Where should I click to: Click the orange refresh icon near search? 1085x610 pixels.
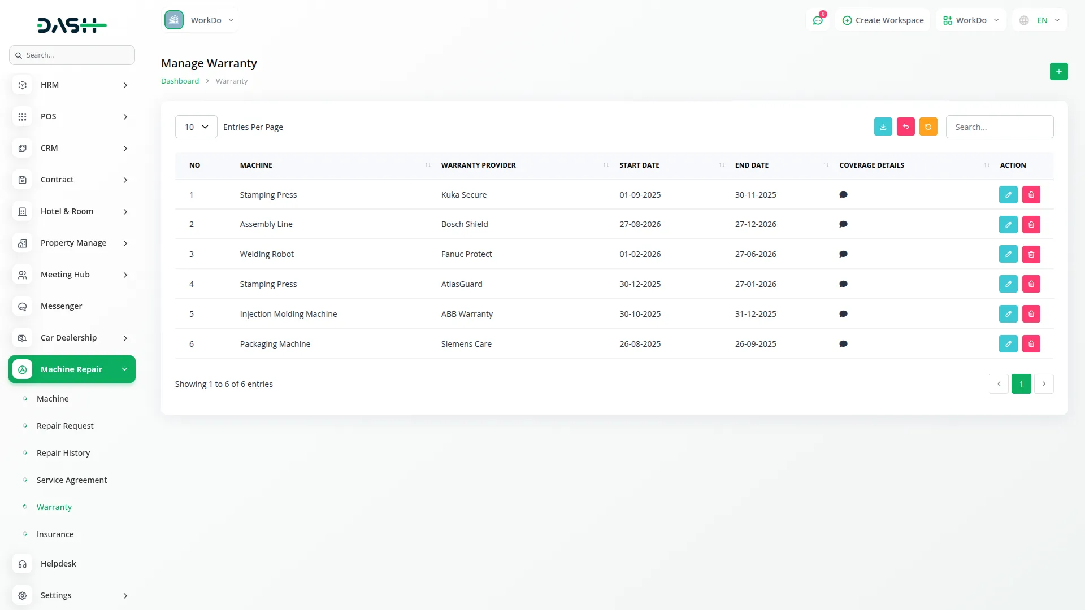click(928, 127)
